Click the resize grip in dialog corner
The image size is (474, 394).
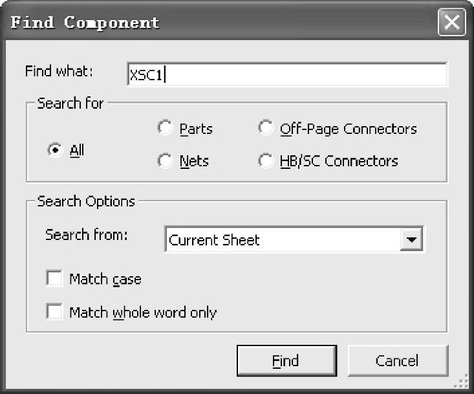[x=462, y=382]
